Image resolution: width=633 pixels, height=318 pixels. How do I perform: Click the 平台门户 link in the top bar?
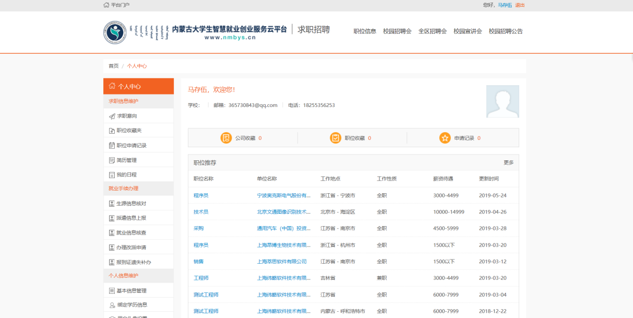pos(120,5)
